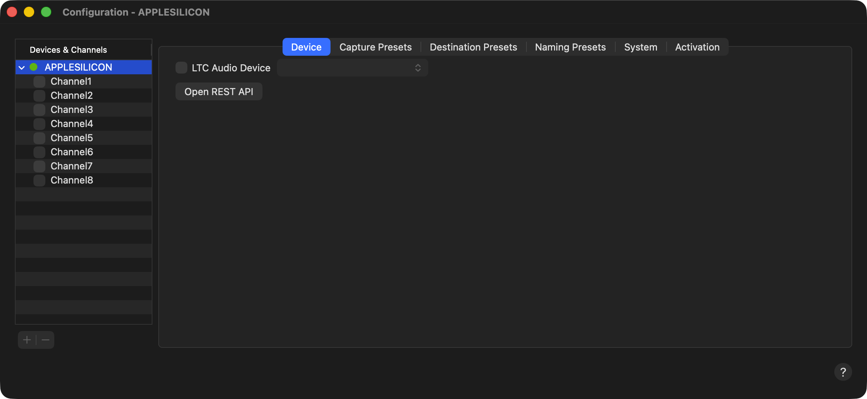
Task: Select the Channel7 label
Action: point(71,166)
